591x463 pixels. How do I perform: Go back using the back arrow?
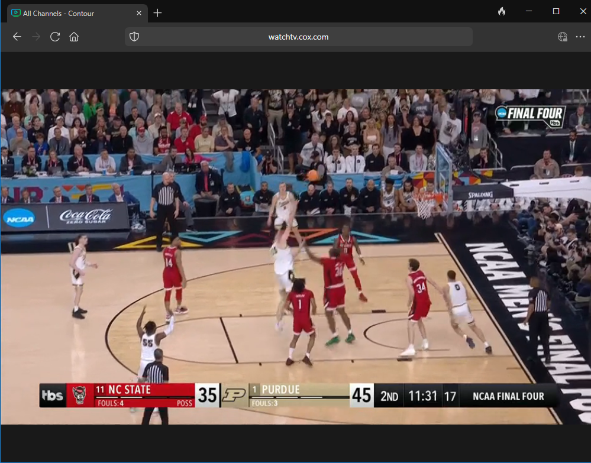(17, 37)
